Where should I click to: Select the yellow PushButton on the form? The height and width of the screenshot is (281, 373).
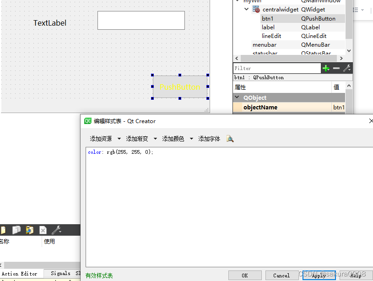pyautogui.click(x=180, y=87)
